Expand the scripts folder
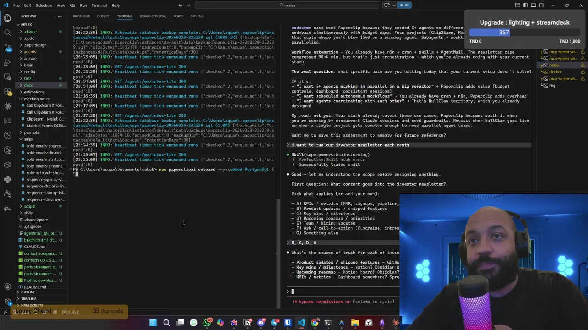 [x=41, y=206]
